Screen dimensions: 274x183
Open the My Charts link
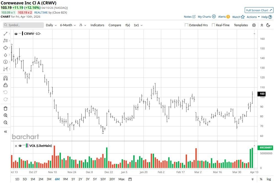204,17
